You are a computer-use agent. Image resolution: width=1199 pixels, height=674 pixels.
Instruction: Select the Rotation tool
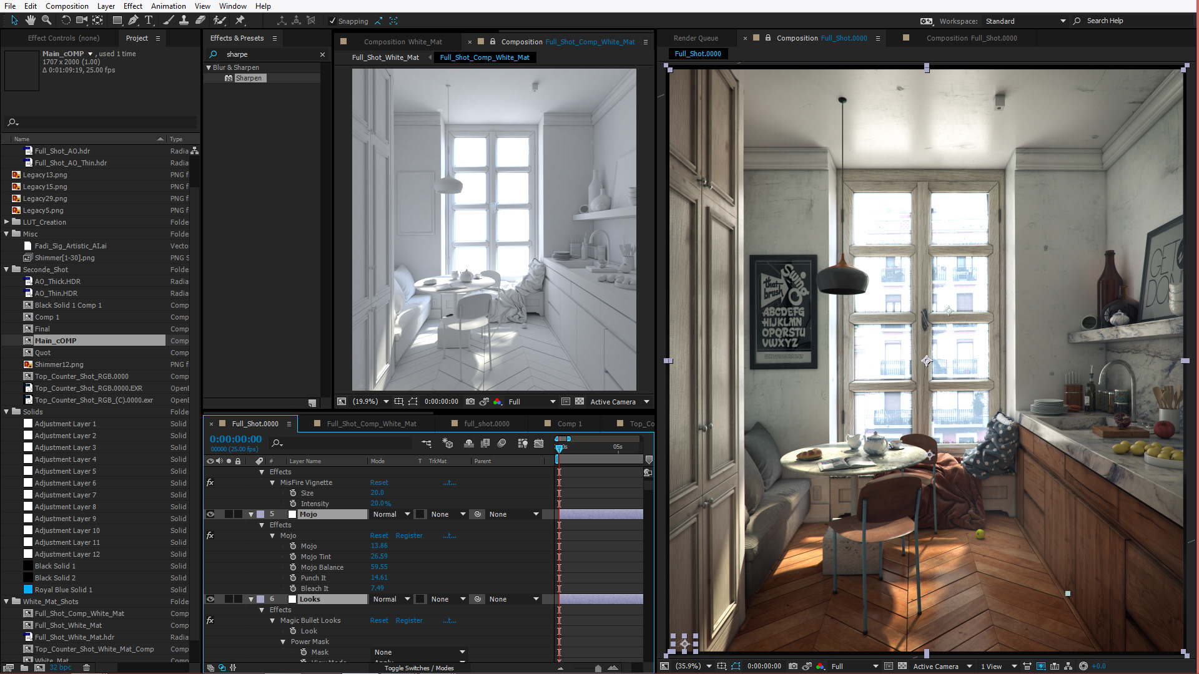[x=66, y=21]
